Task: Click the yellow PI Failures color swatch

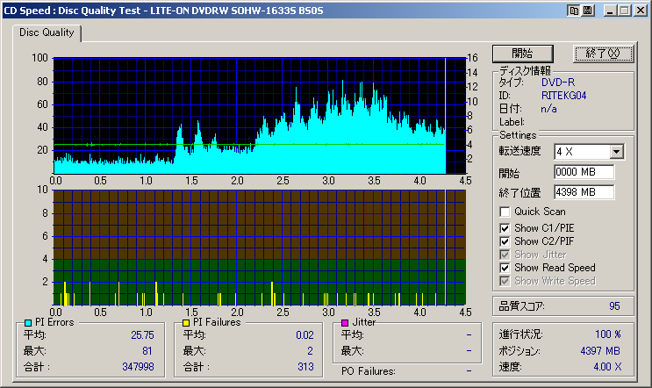Action: 186,323
